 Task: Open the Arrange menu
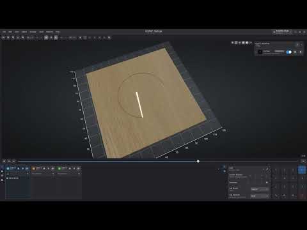click(x=33, y=32)
